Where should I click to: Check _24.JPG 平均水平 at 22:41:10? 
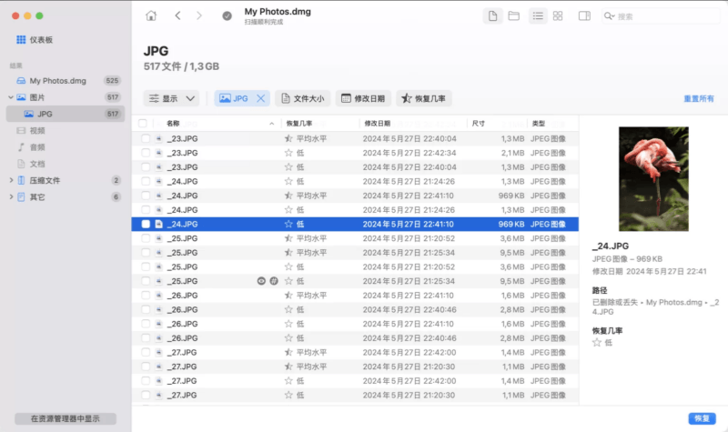pyautogui.click(x=146, y=196)
